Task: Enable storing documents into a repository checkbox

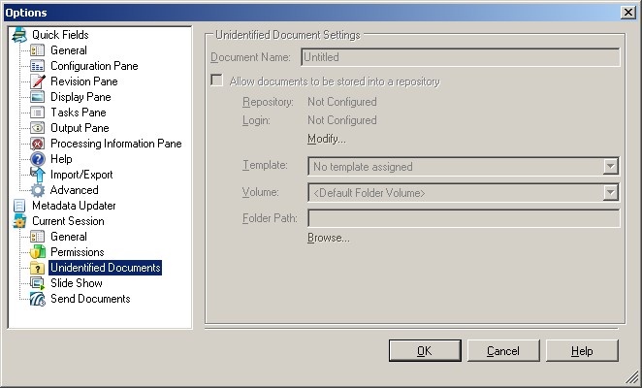Action: point(216,80)
